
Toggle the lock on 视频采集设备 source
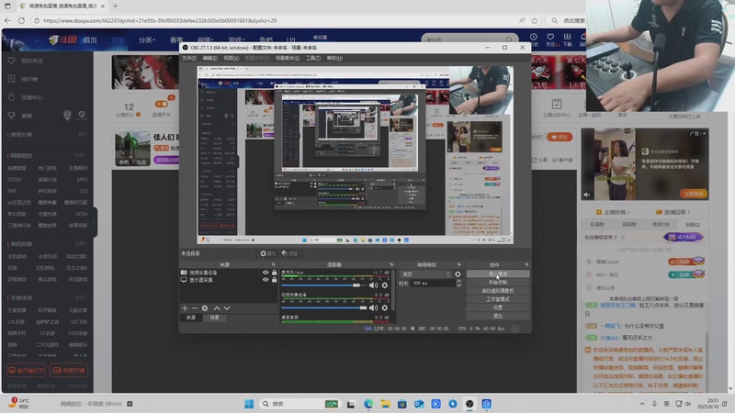click(x=274, y=272)
